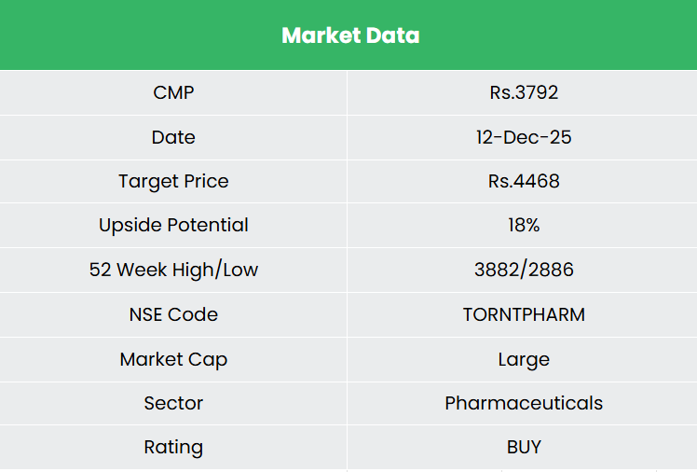Click the Rs.4468 target value
This screenshot has height=472, width=697.
524,181
